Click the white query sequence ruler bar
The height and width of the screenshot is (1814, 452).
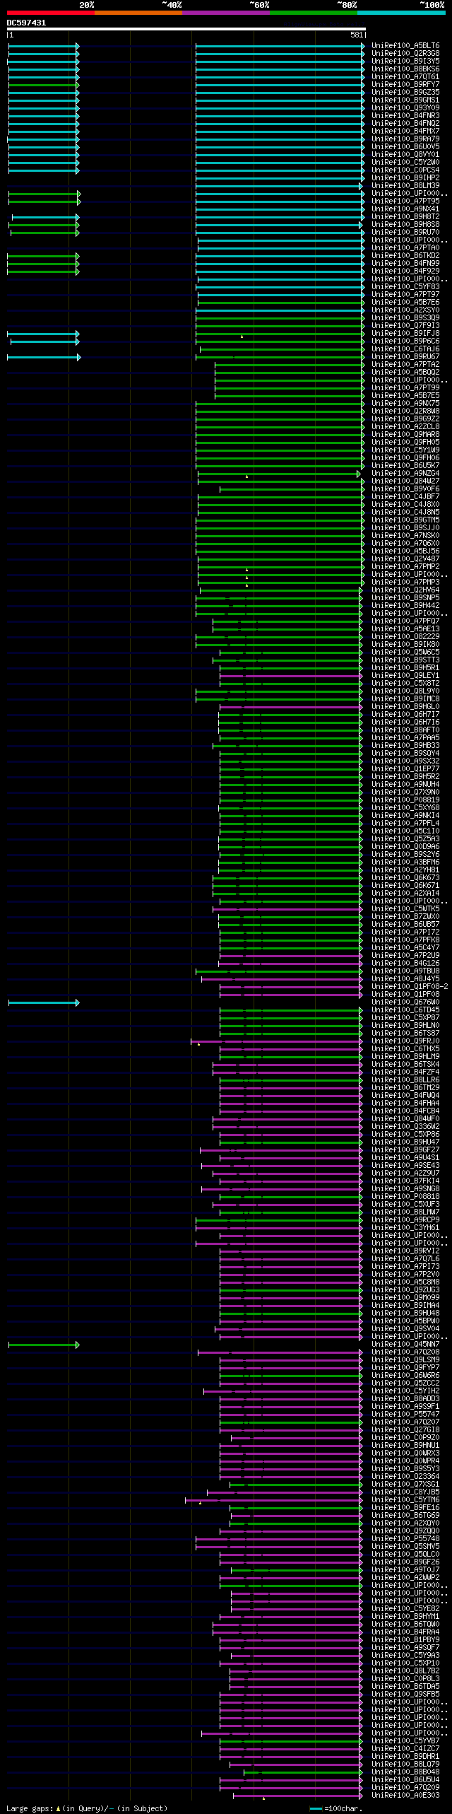click(x=186, y=30)
